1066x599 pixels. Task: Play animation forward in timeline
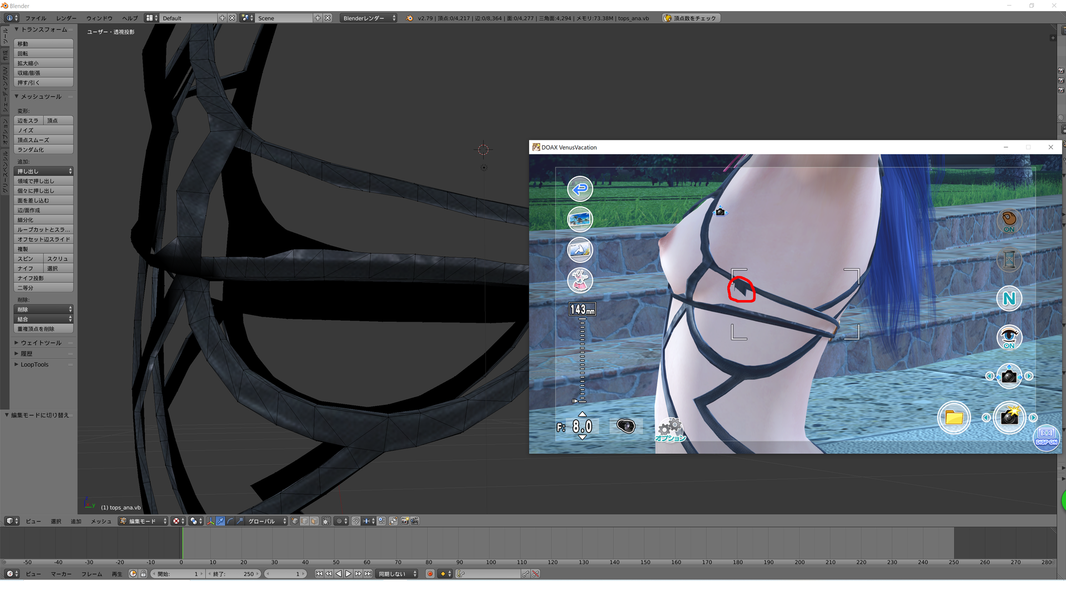(348, 573)
